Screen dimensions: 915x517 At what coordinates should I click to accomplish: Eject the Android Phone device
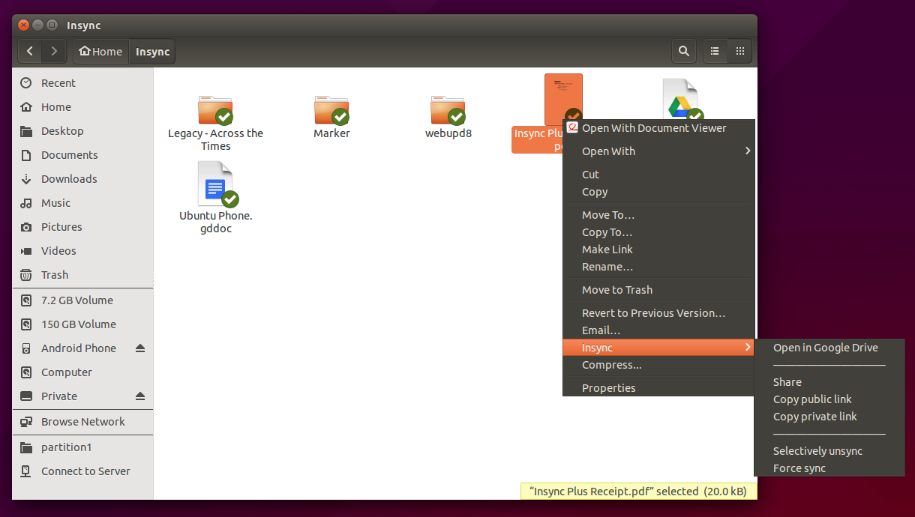[x=139, y=348]
